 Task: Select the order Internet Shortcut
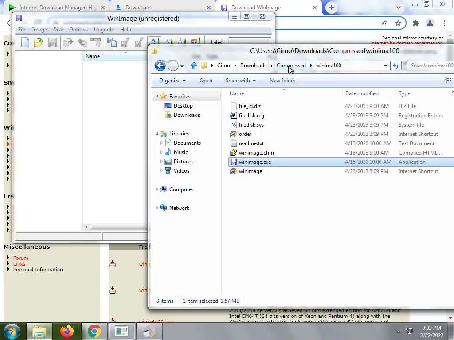tap(245, 134)
